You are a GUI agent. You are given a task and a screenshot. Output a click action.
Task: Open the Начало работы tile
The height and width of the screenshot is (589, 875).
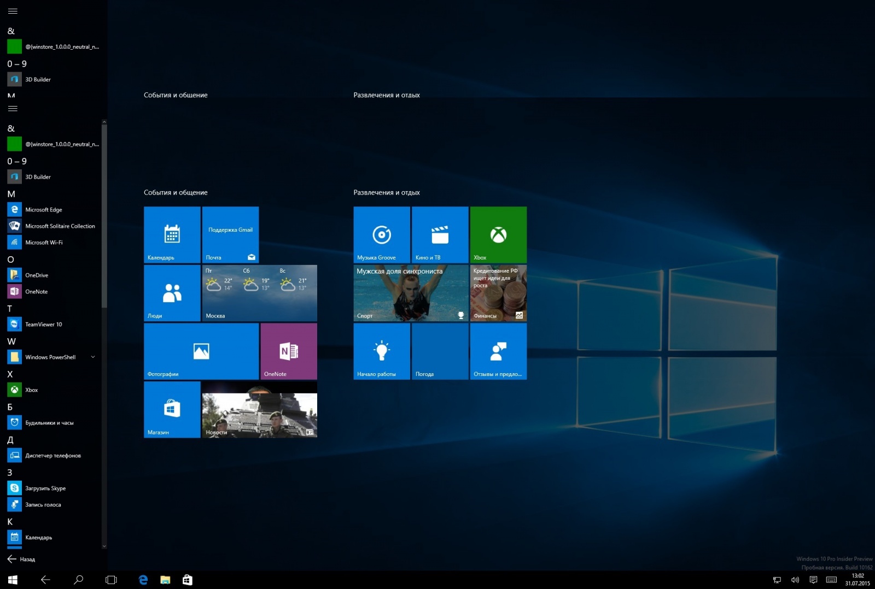(381, 351)
